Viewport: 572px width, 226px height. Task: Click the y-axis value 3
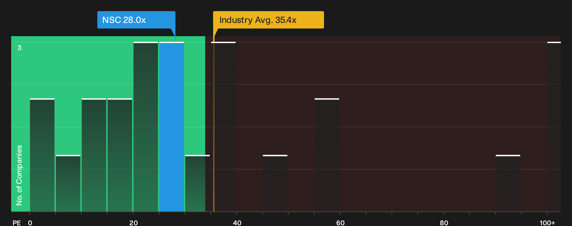[20, 48]
